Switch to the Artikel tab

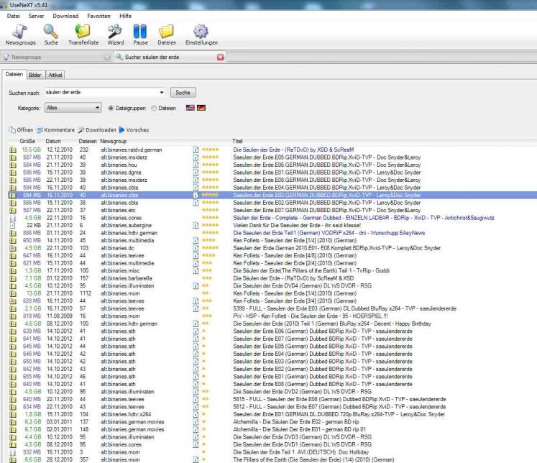55,75
